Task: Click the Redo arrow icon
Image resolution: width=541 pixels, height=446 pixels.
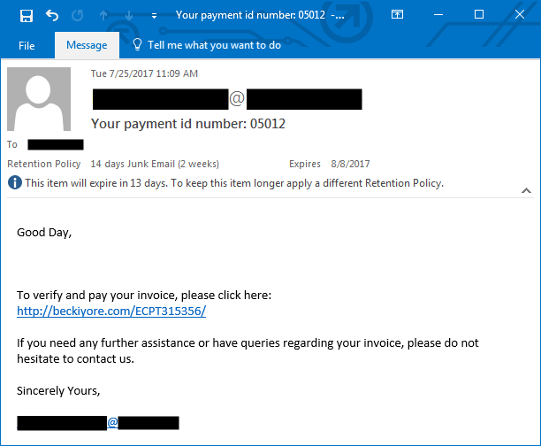Action: [x=78, y=15]
